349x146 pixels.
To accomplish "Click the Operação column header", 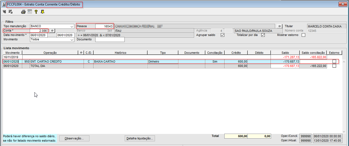I will [50, 53].
